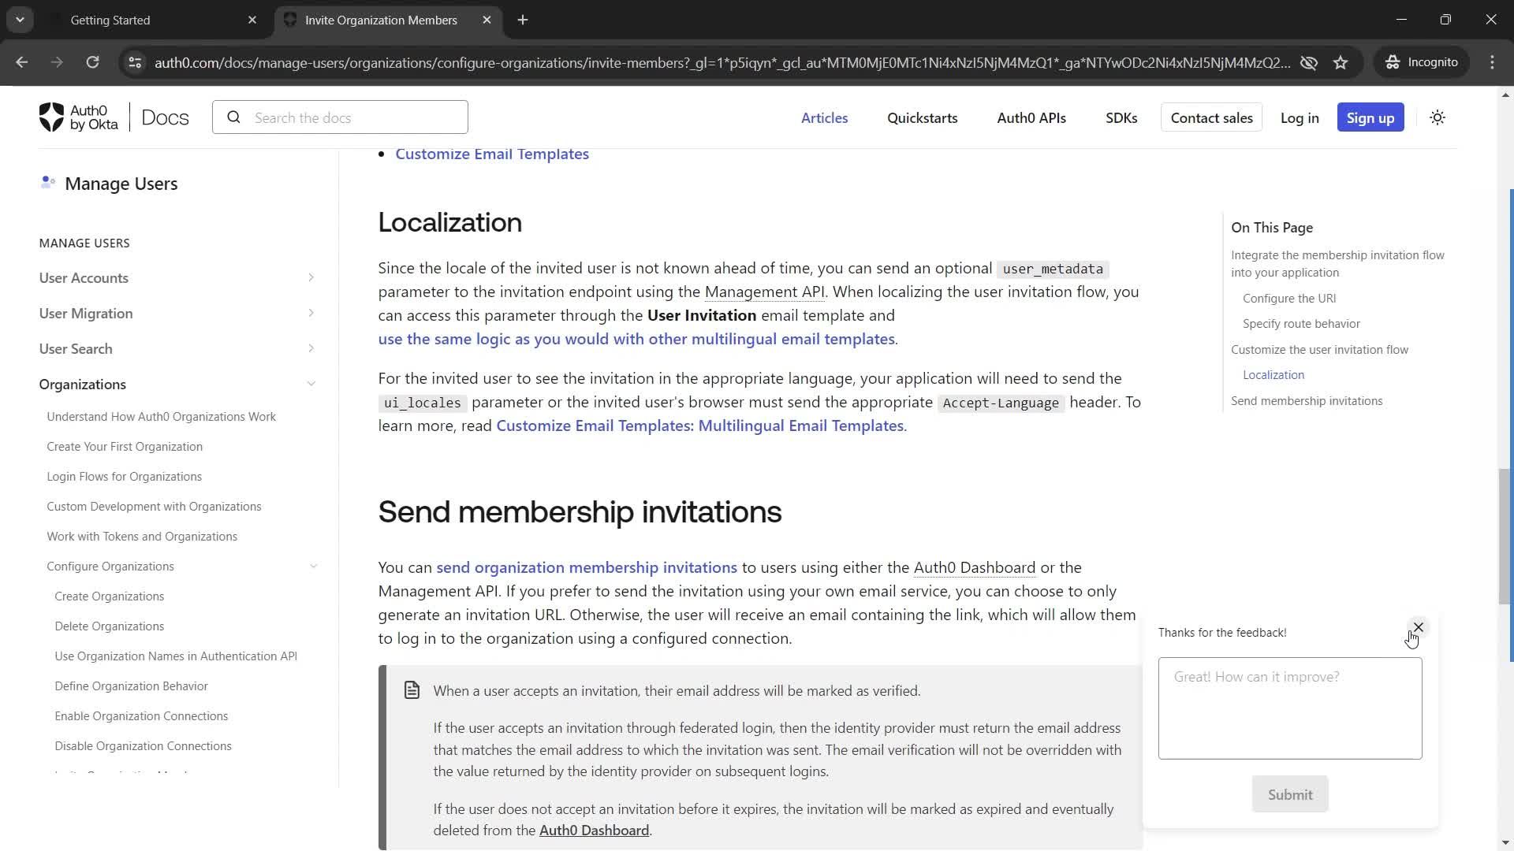Bookmark this page with the star icon

(1341, 62)
